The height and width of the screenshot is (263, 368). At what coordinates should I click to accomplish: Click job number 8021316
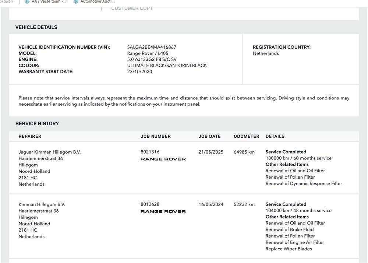[x=150, y=152]
